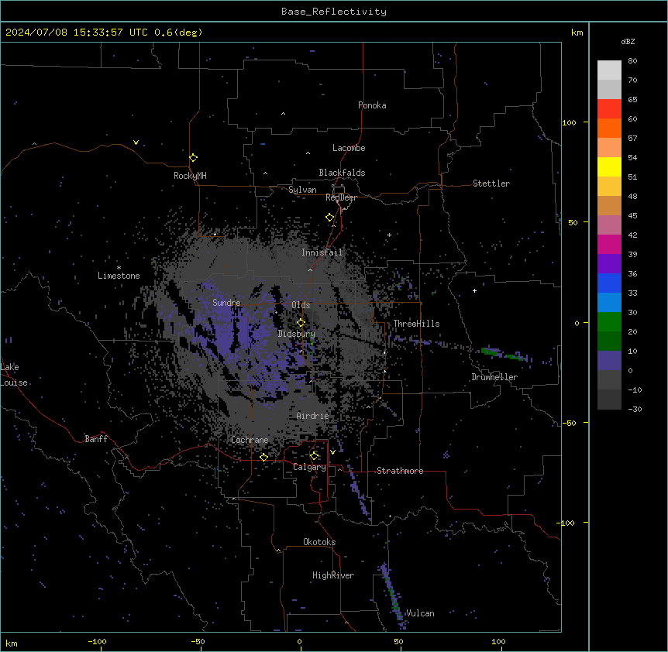Click the RedDeer city label
Viewport: 668px width, 652px height.
[341, 197]
